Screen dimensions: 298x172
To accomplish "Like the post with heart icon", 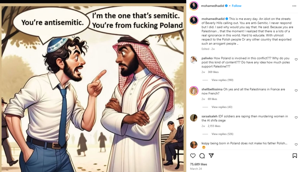I will point(193,156).
